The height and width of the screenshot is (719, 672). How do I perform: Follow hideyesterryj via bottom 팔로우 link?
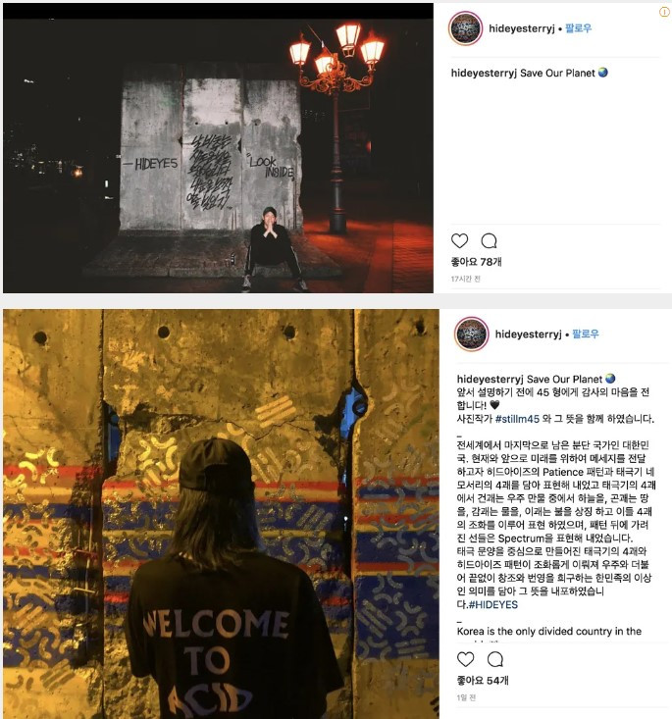coord(586,334)
